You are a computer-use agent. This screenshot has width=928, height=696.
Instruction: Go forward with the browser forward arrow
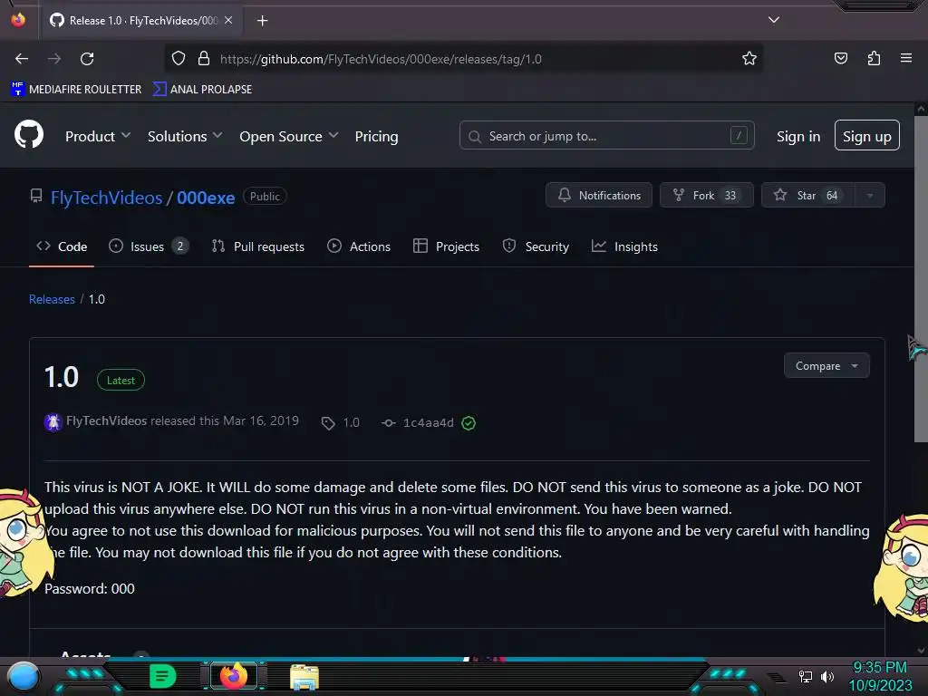[54, 59]
